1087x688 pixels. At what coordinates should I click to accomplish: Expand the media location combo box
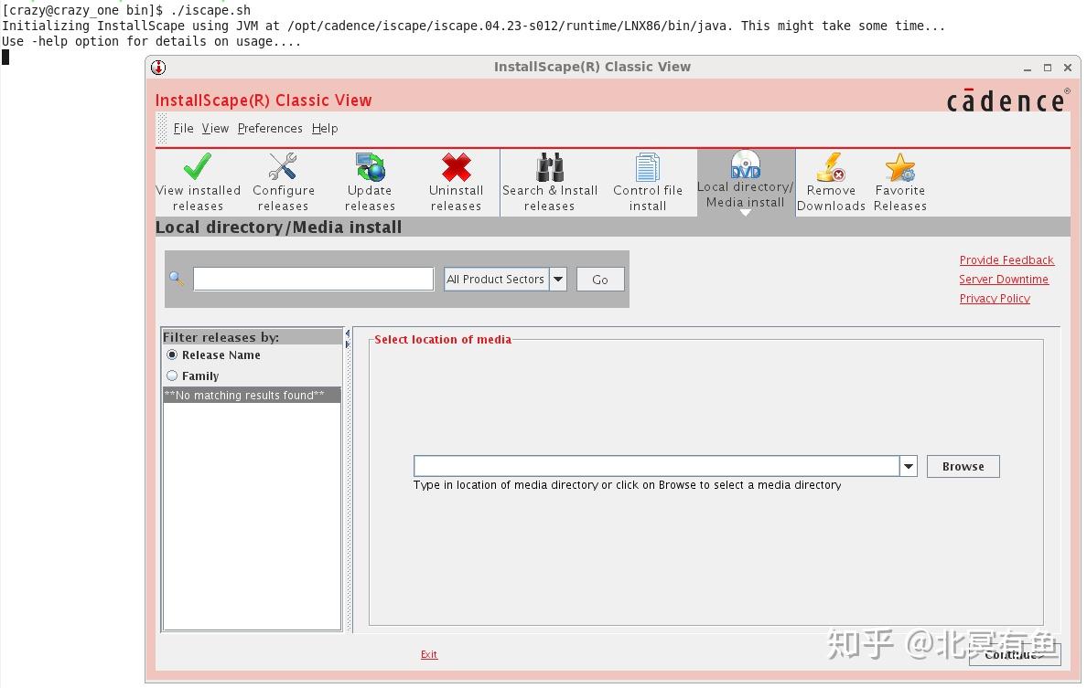tap(907, 466)
